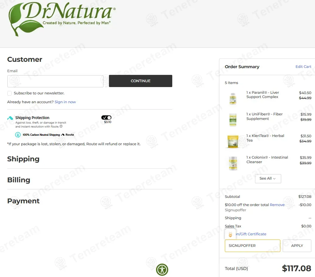The height and width of the screenshot is (277, 315).
Task: Click the DrNatura leaf logo
Action: click(62, 19)
